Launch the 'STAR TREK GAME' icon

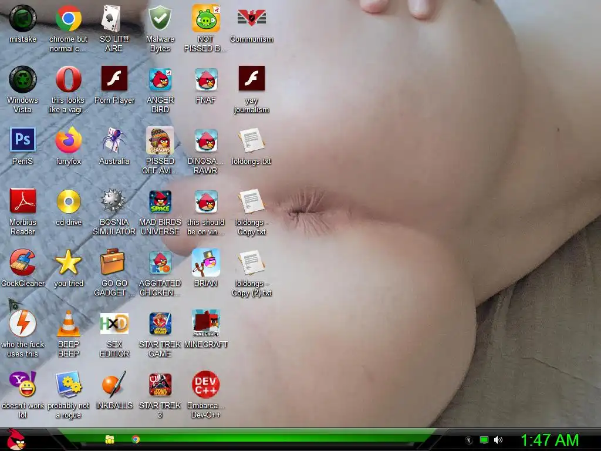point(160,324)
